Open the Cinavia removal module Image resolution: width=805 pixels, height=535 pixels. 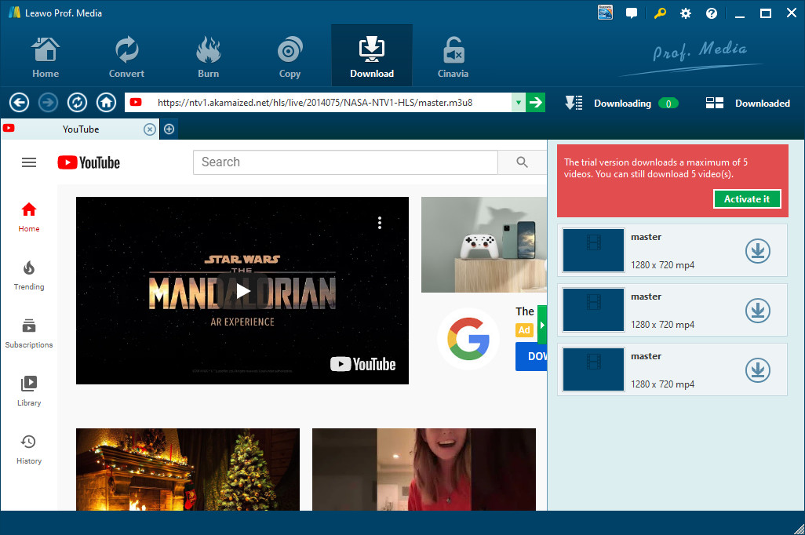453,57
